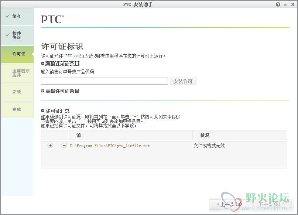298x215 pixels.
Task: Remove ptc_licfile.dat with the minus icon
Action: 64,146
